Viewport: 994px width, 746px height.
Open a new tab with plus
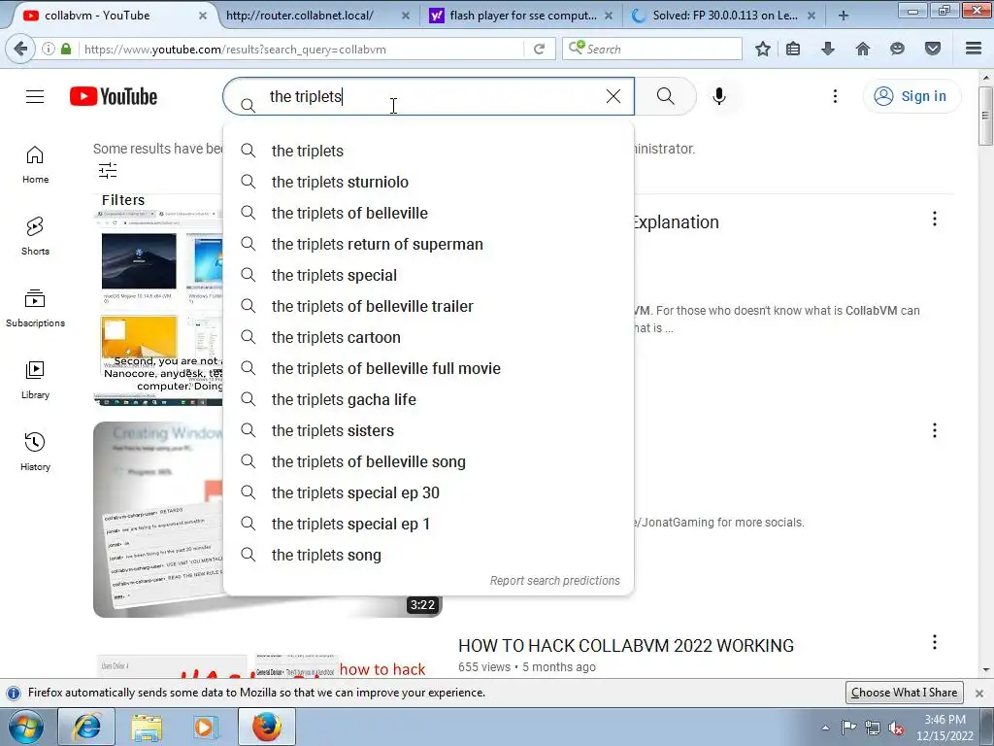pyautogui.click(x=844, y=16)
